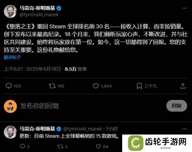Click your orange avatar beside the reply field
The image size is (192, 152).
coord(10,106)
